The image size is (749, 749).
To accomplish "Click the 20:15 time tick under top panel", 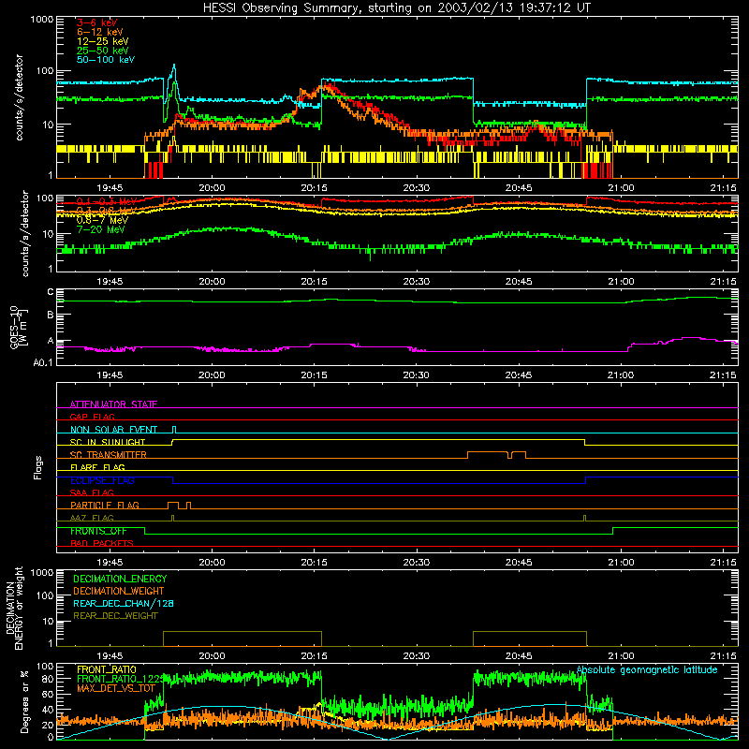I will click(x=314, y=188).
